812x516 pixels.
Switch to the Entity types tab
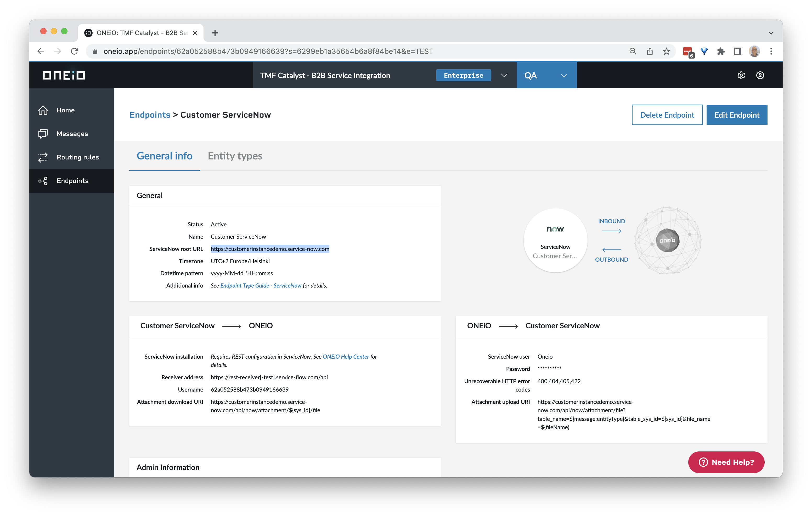(235, 156)
